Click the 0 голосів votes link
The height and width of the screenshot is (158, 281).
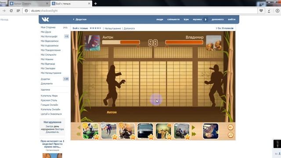(x=227, y=28)
